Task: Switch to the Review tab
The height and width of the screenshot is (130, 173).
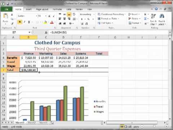Action: (79, 9)
